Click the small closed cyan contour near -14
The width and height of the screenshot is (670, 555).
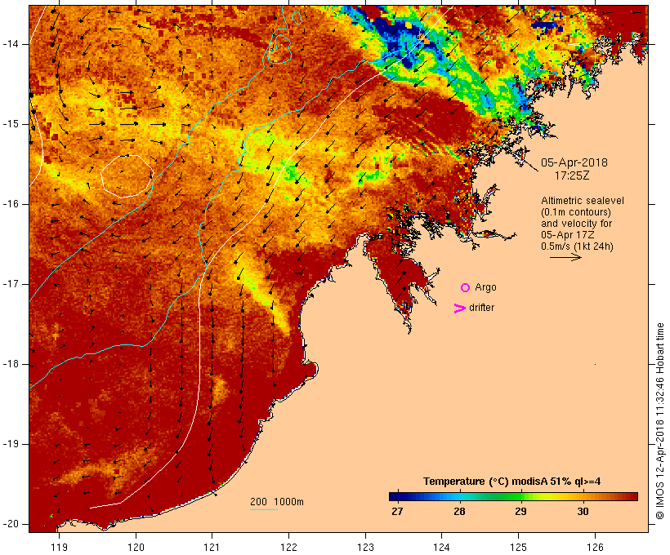click(x=279, y=49)
